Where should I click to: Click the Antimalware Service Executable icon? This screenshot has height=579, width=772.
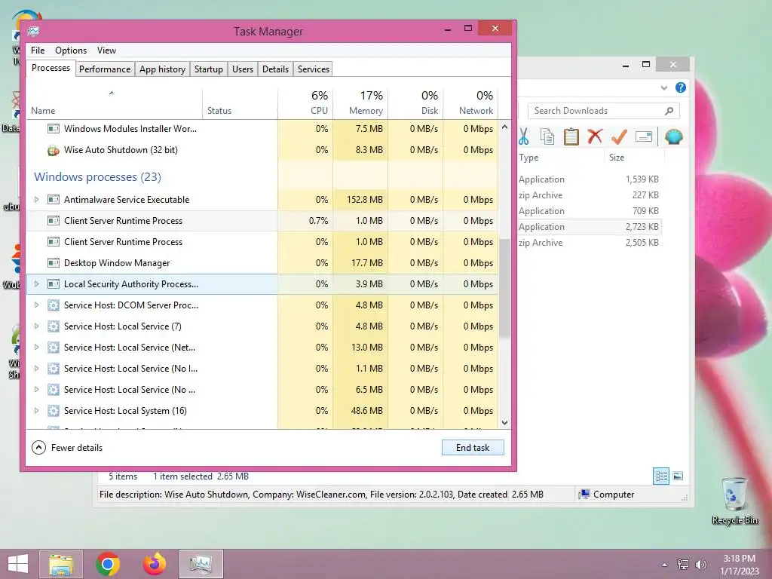pyautogui.click(x=54, y=199)
